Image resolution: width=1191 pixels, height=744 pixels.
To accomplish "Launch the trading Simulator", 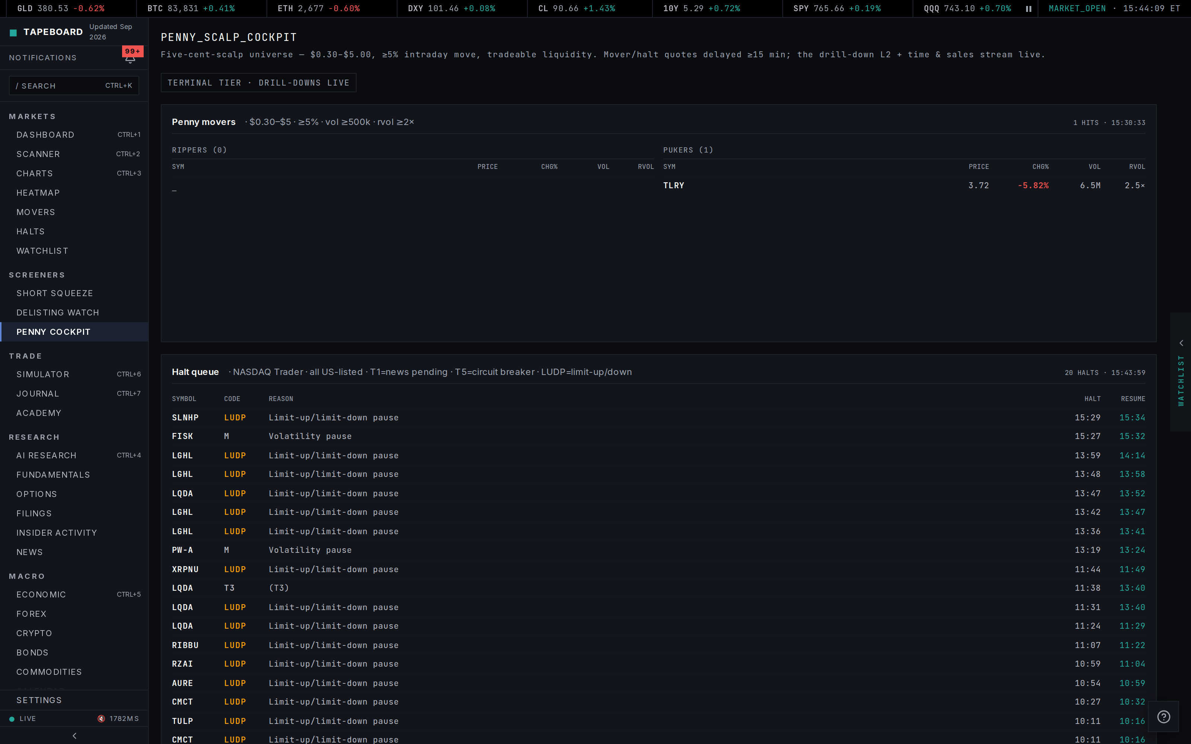I will point(74,375).
